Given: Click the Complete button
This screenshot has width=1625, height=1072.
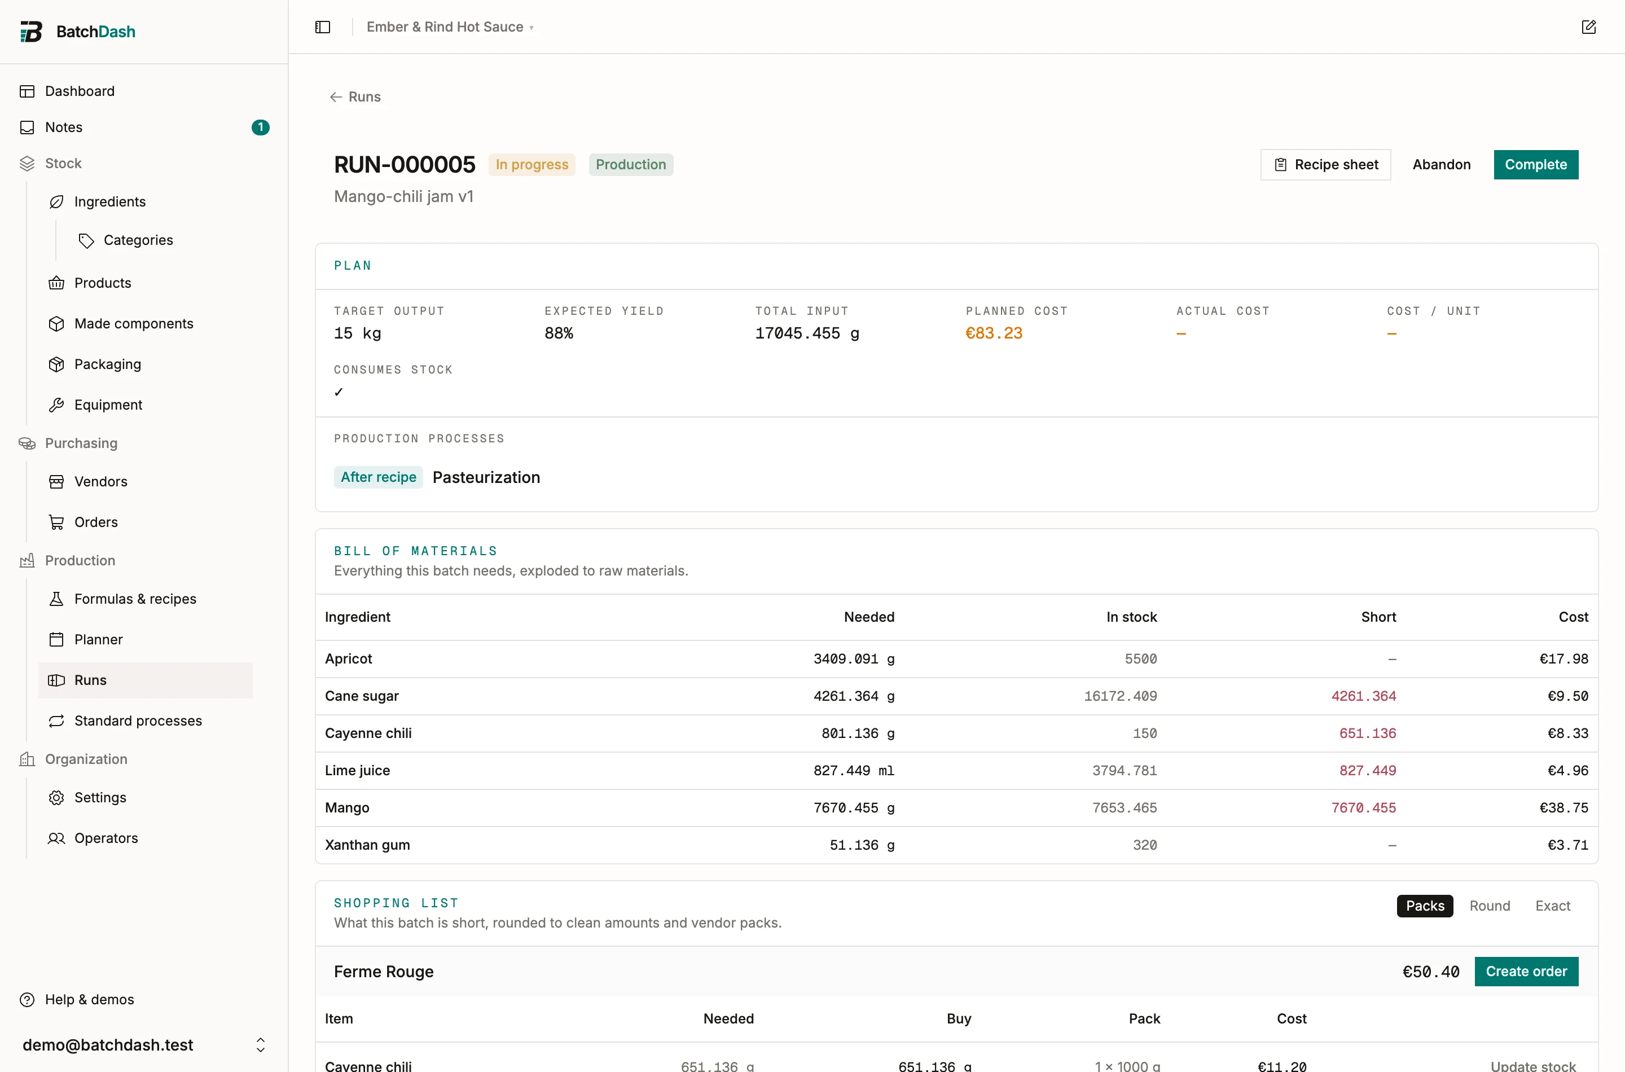Looking at the screenshot, I should pyautogui.click(x=1535, y=165).
